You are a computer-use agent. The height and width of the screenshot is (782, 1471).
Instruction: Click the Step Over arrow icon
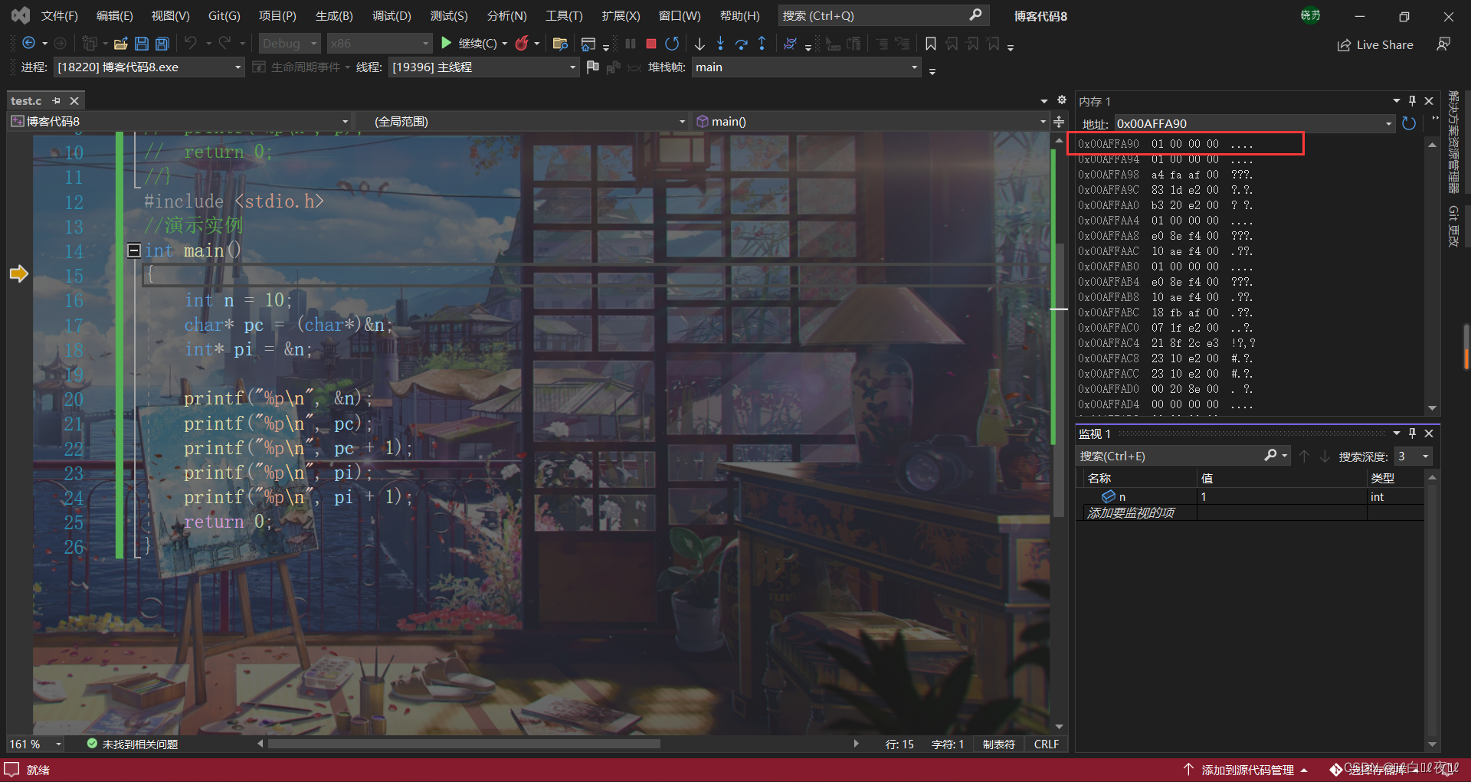pyautogui.click(x=741, y=44)
